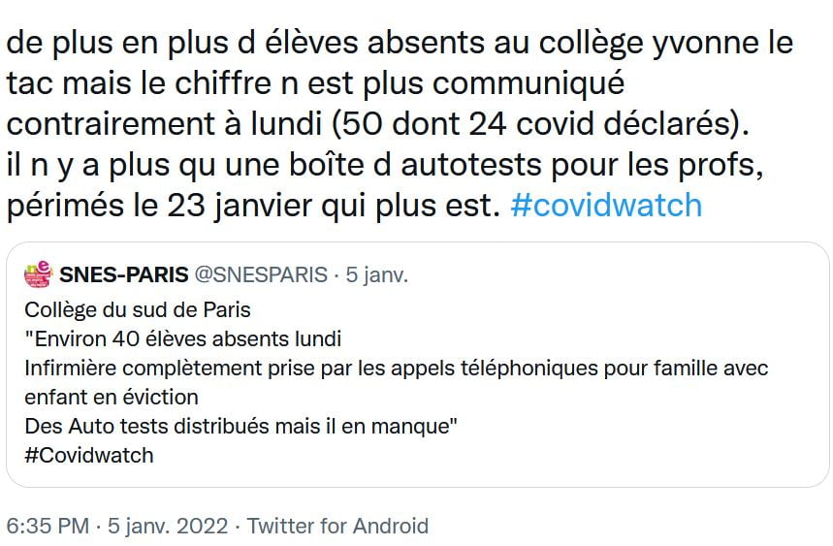Image resolution: width=833 pixels, height=546 pixels.
Task: Open the quoted SNES-PARIS tweet card
Action: 417,365
